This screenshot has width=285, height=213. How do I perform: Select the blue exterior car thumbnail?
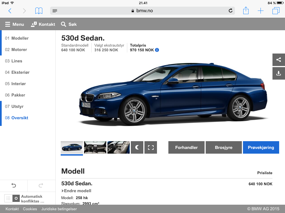click(x=72, y=148)
